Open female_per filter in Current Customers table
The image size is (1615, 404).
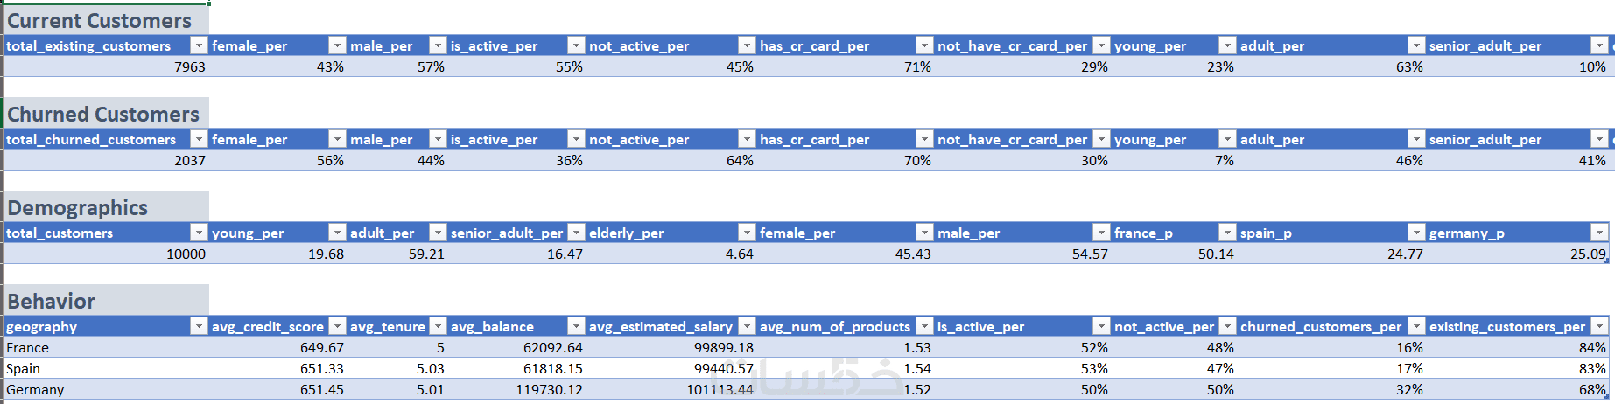point(337,45)
